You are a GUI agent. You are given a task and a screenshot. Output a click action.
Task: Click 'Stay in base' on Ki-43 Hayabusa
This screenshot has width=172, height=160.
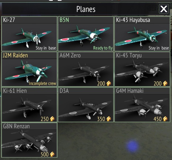pos(159,48)
